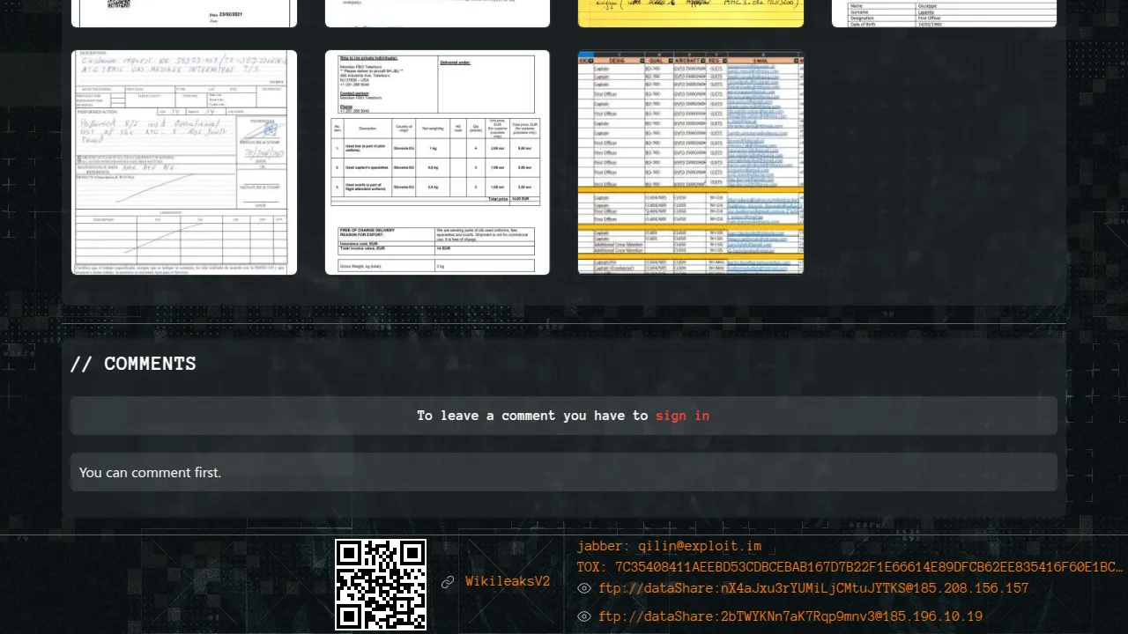Click the eye icon beside the second FTP link

pyautogui.click(x=583, y=616)
